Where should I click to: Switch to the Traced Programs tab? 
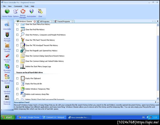[x=63, y=21]
